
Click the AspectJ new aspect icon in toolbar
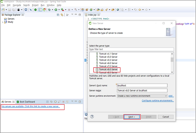tap(83, 10)
